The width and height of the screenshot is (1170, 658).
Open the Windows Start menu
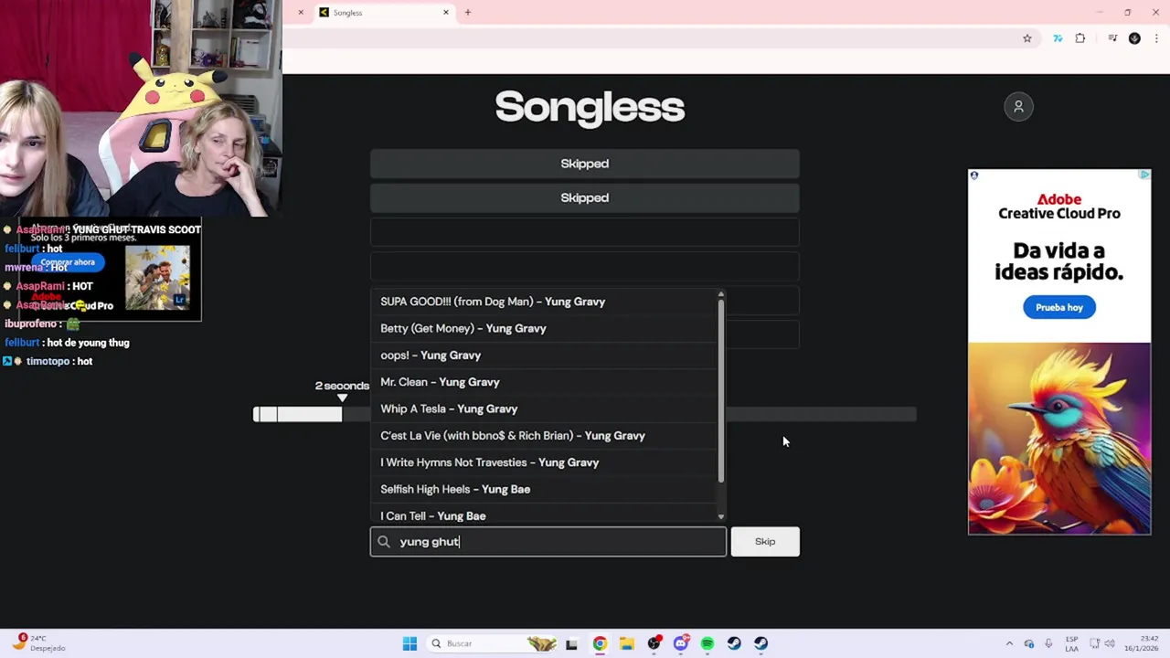click(x=409, y=643)
